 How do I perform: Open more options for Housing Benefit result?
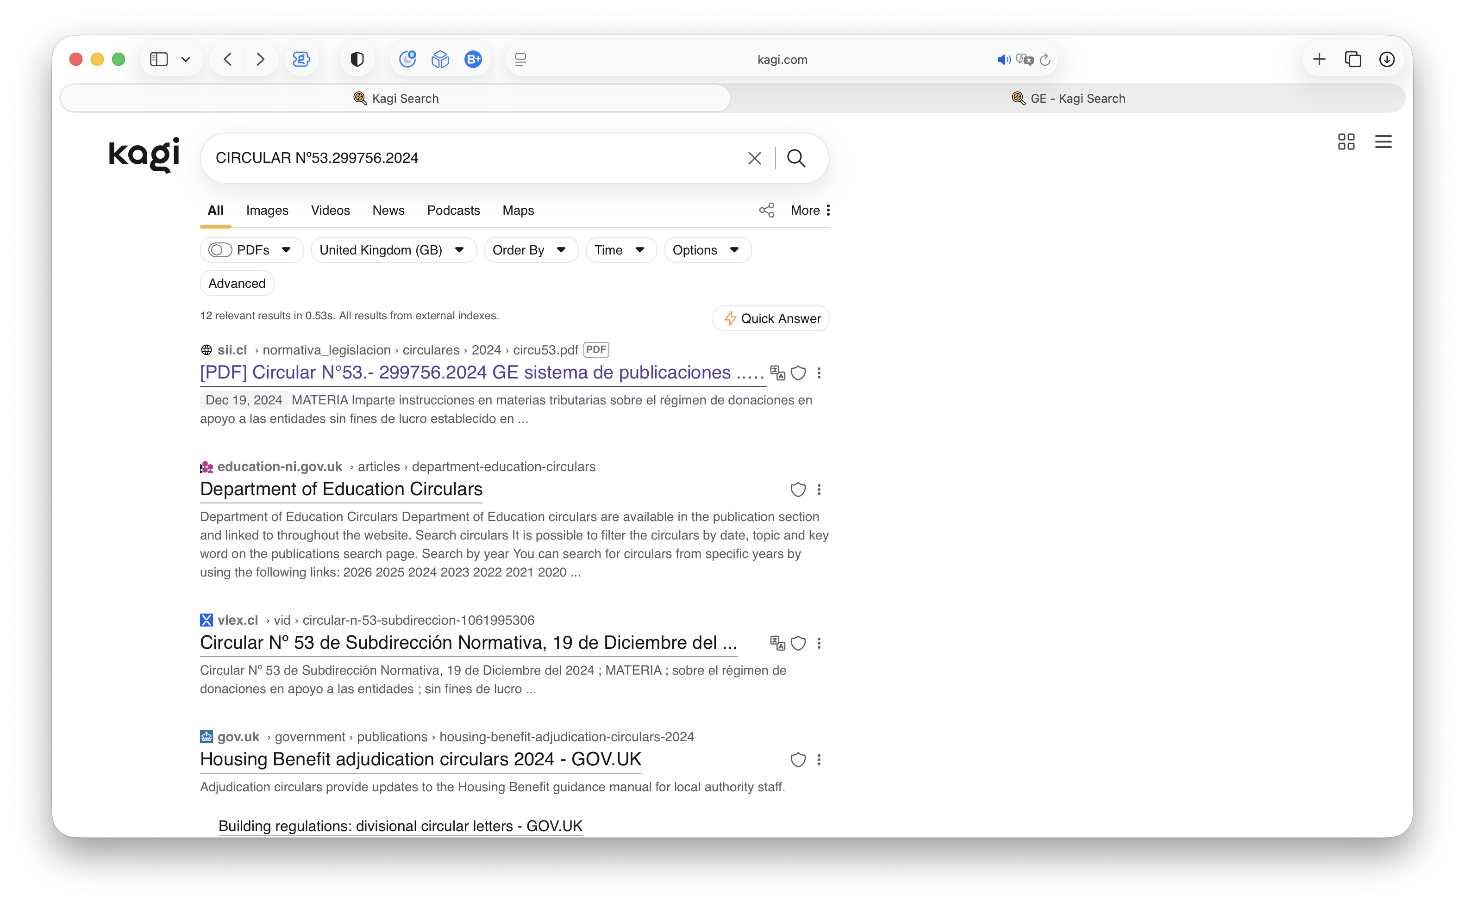pyautogui.click(x=819, y=760)
